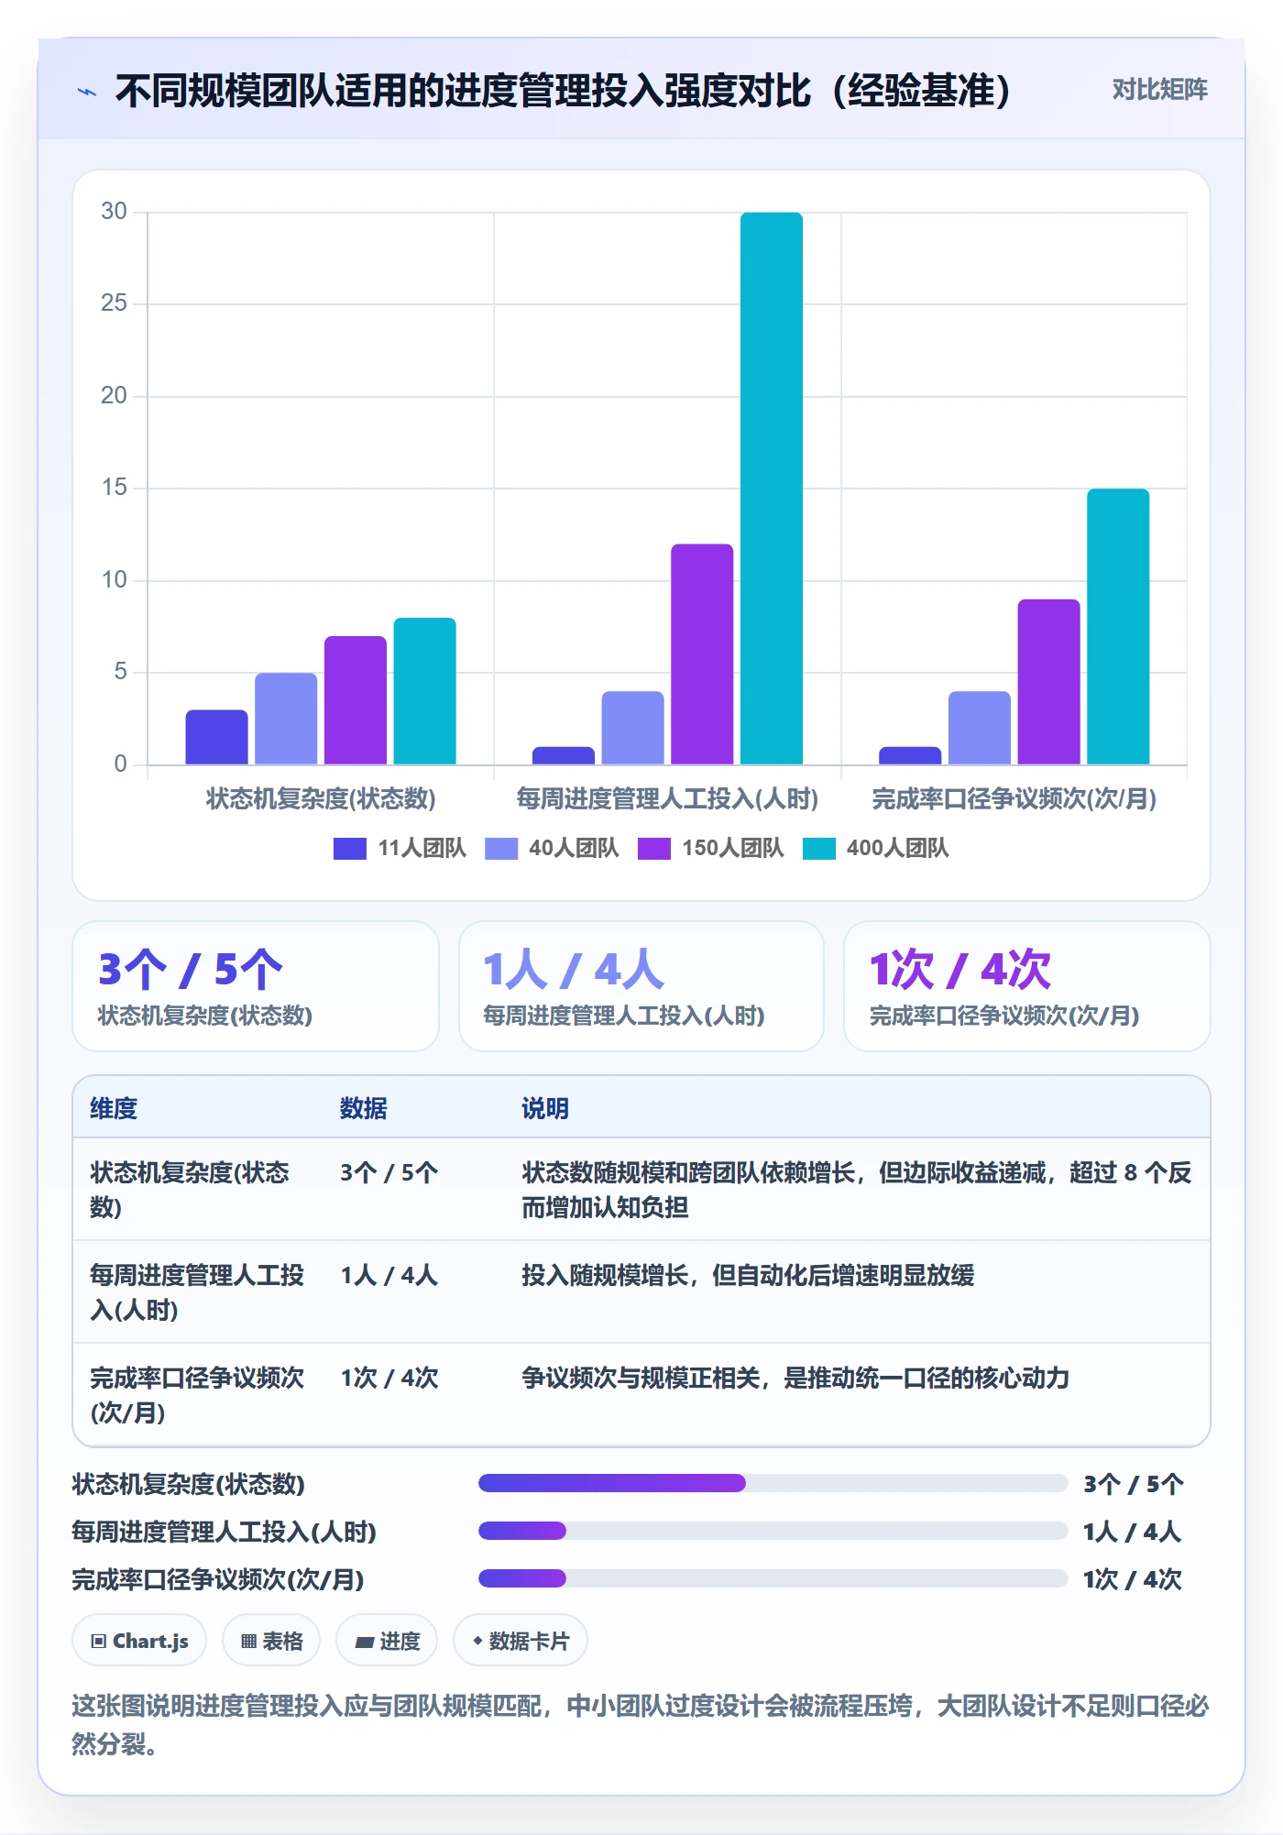The height and width of the screenshot is (1835, 1283).
Task: Toggle 150人团队 legend entry
Action: pos(711,849)
